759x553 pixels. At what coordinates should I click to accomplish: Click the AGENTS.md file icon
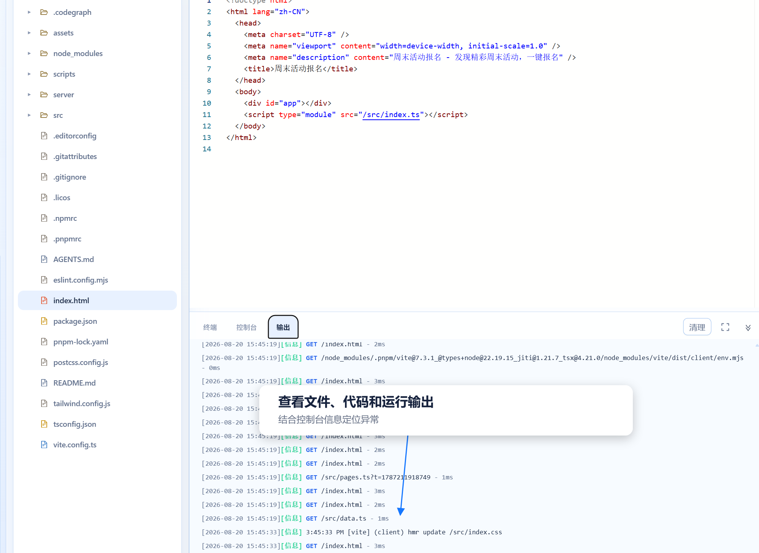[x=44, y=259]
